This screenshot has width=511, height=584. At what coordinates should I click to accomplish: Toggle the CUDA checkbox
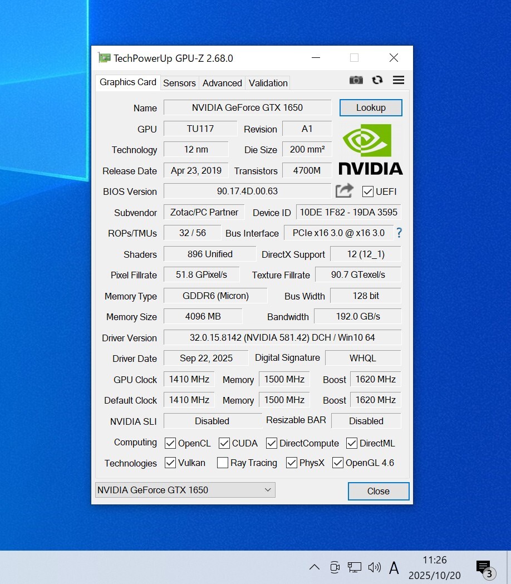224,443
